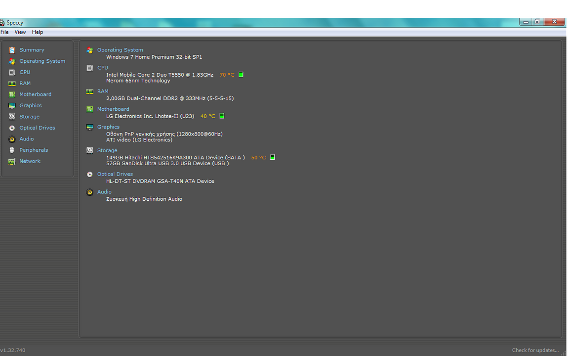
Task: Click the green Hitachi drive temperature indicator
Action: (x=273, y=157)
